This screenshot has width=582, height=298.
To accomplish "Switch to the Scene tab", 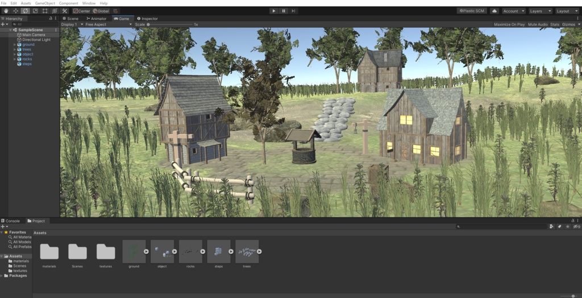I will [x=70, y=19].
